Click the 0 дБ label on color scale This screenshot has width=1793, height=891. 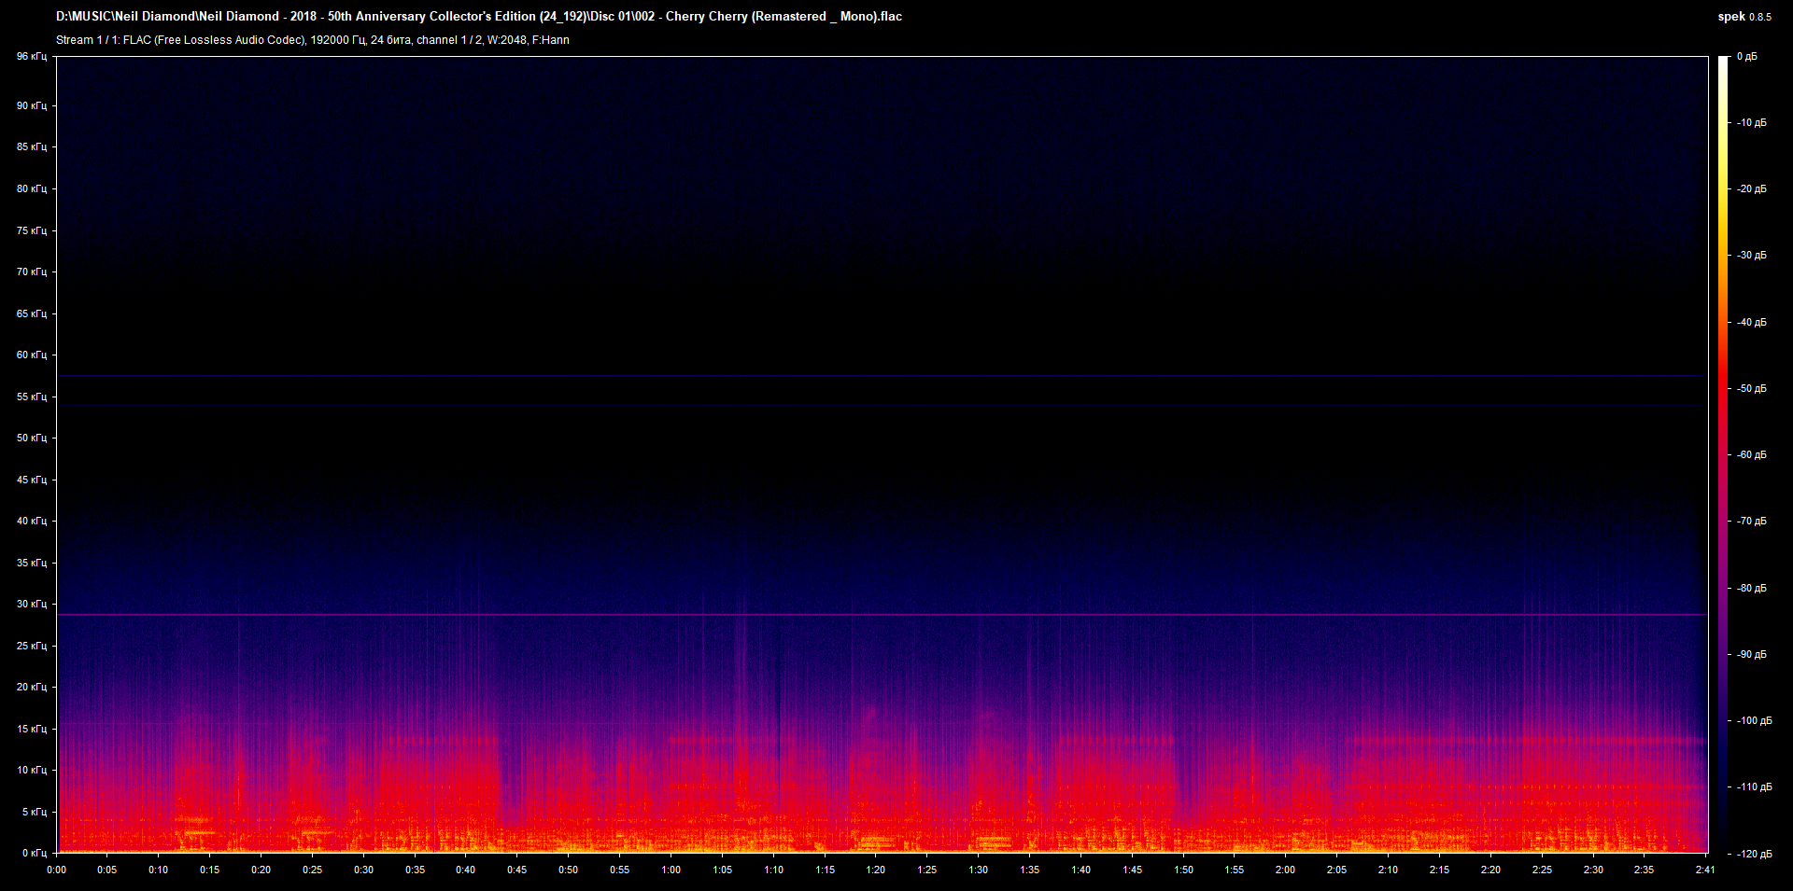(x=1746, y=57)
